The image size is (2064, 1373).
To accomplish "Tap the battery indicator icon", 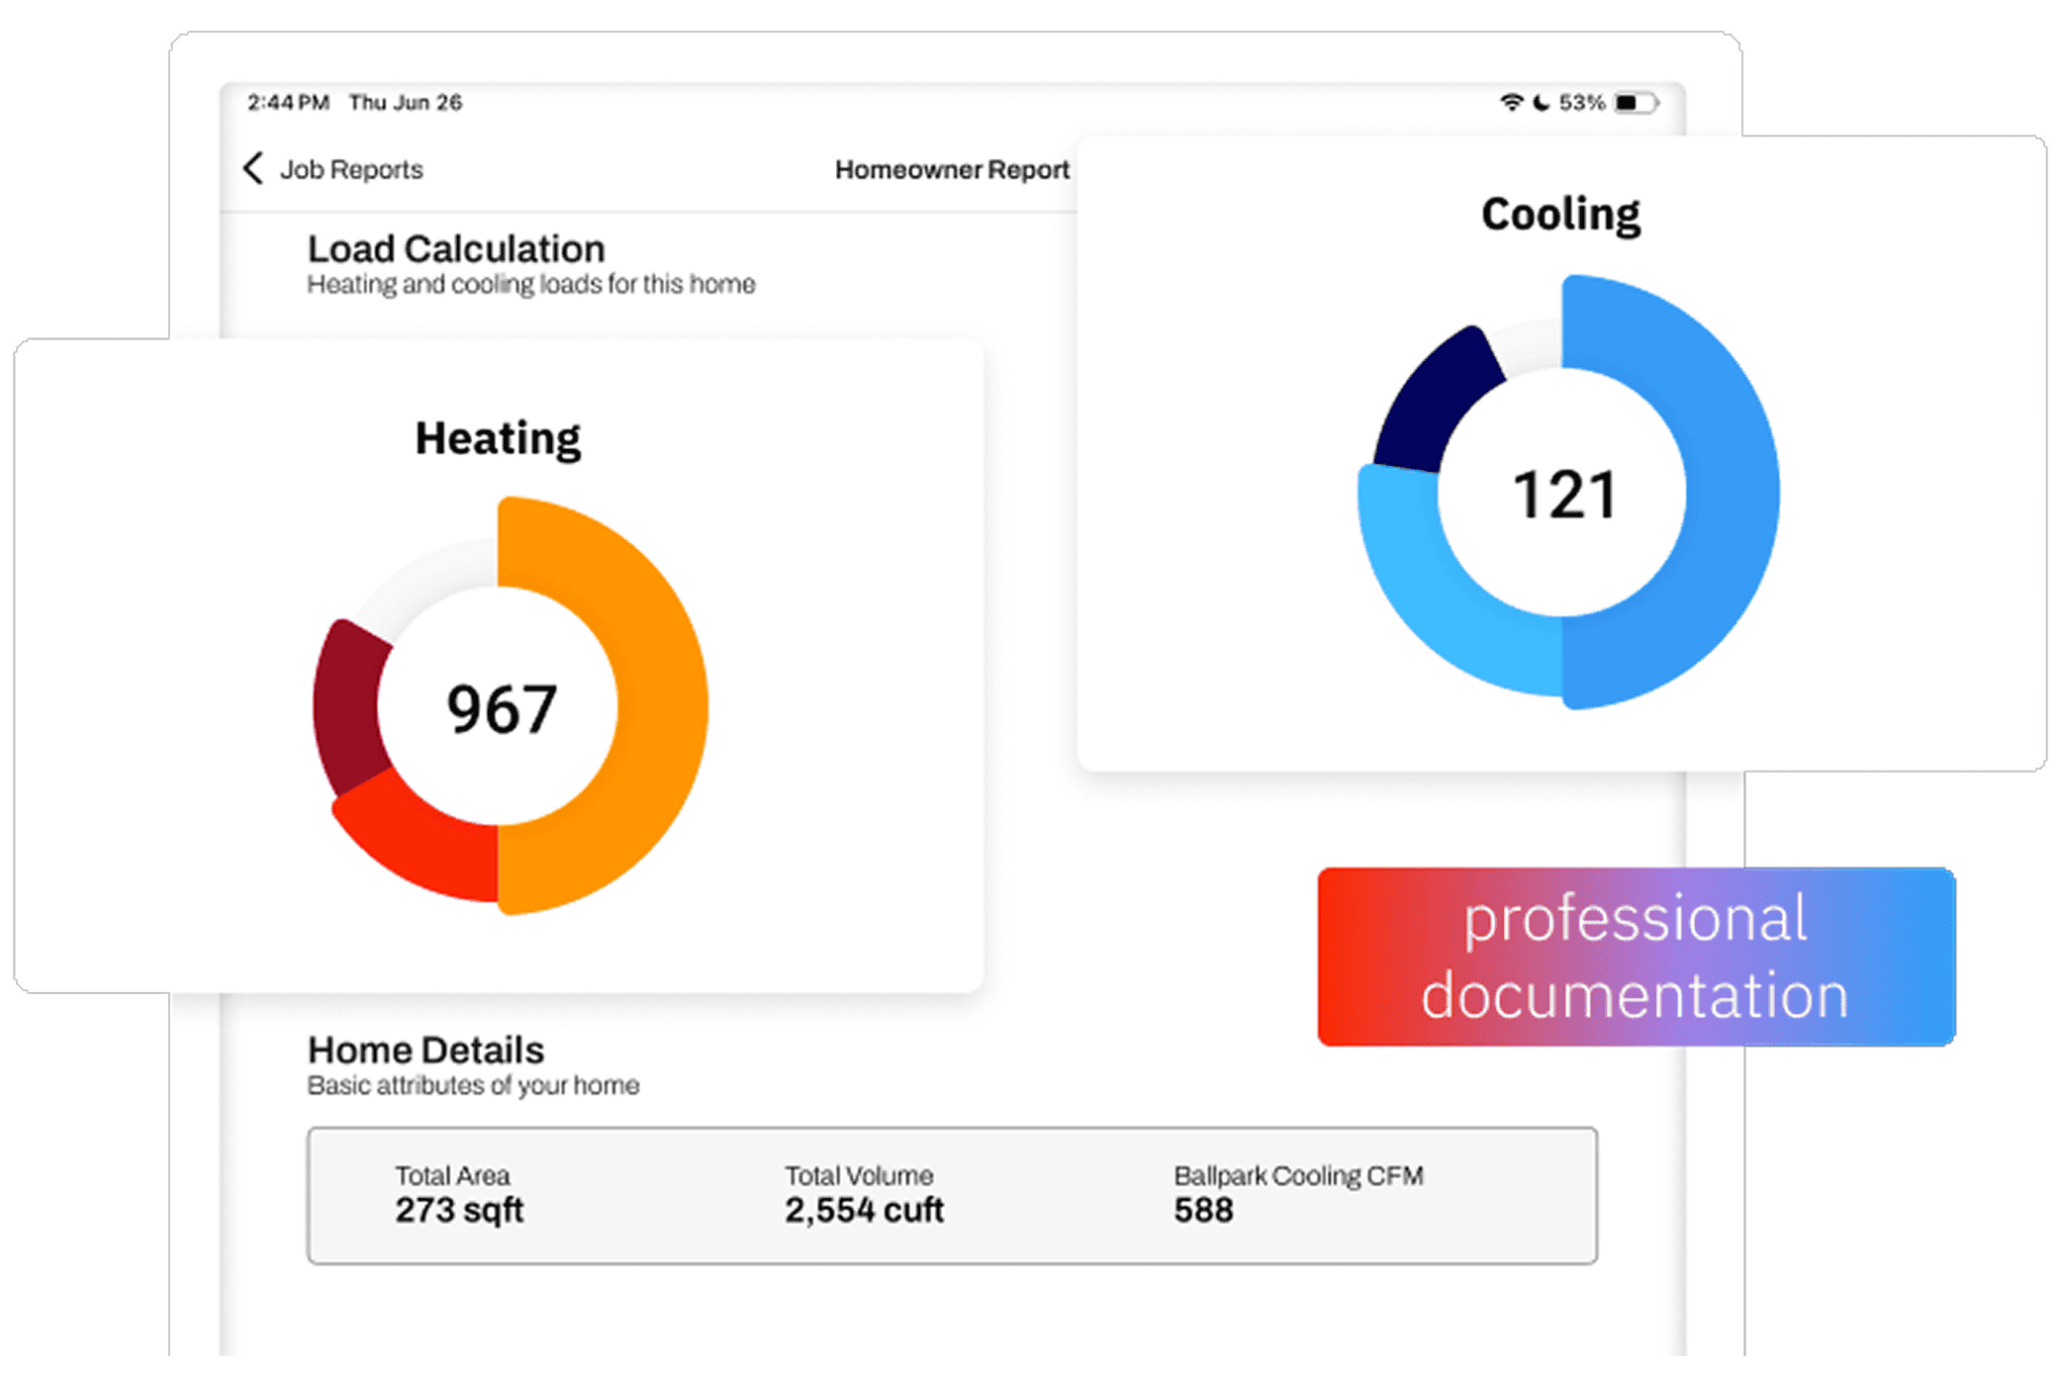I will click(x=1635, y=102).
